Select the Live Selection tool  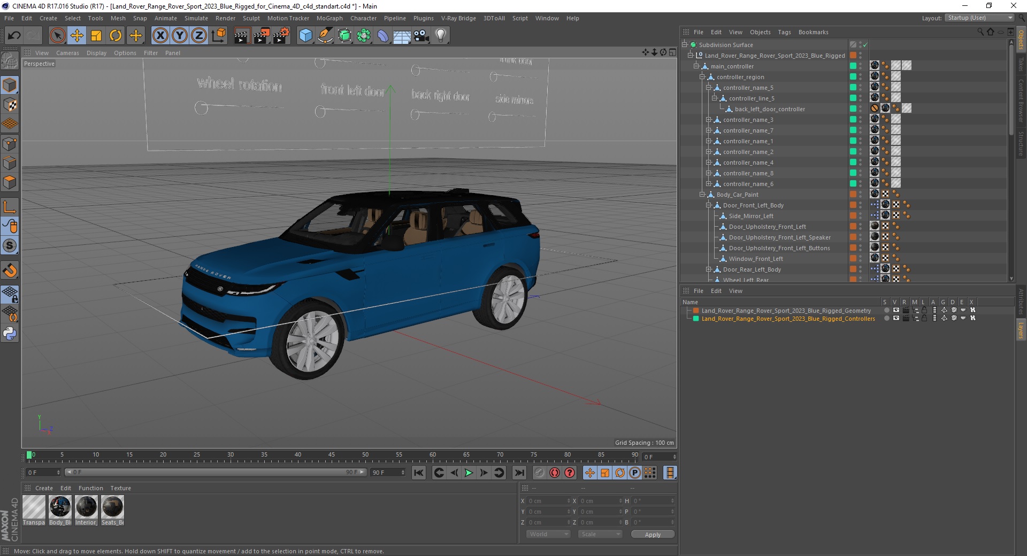57,36
